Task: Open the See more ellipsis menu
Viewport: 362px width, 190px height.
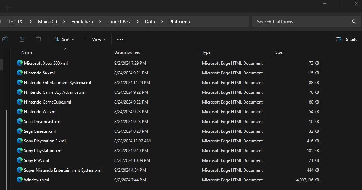Action: tap(120, 40)
